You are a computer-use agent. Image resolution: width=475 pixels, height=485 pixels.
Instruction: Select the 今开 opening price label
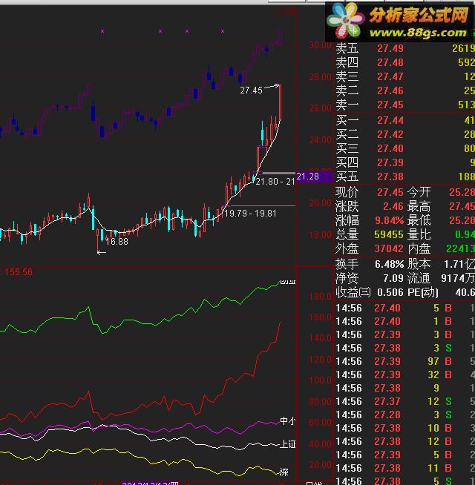click(x=419, y=192)
